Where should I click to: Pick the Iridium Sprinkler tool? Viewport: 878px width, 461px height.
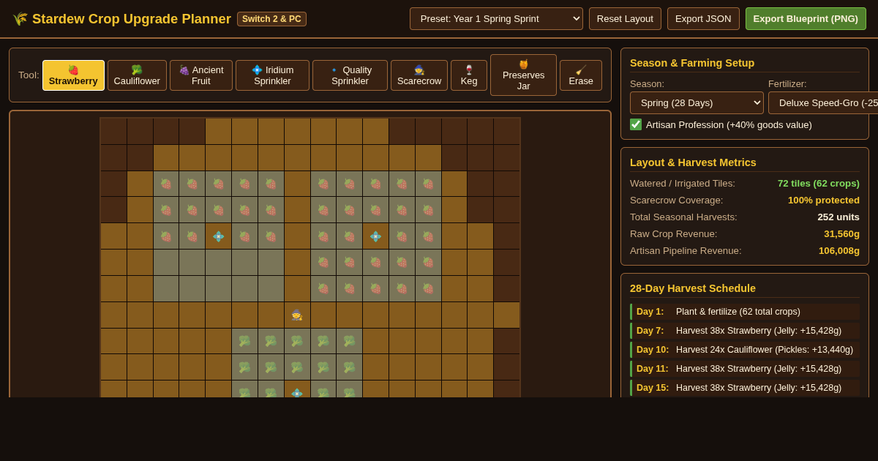tap(272, 75)
